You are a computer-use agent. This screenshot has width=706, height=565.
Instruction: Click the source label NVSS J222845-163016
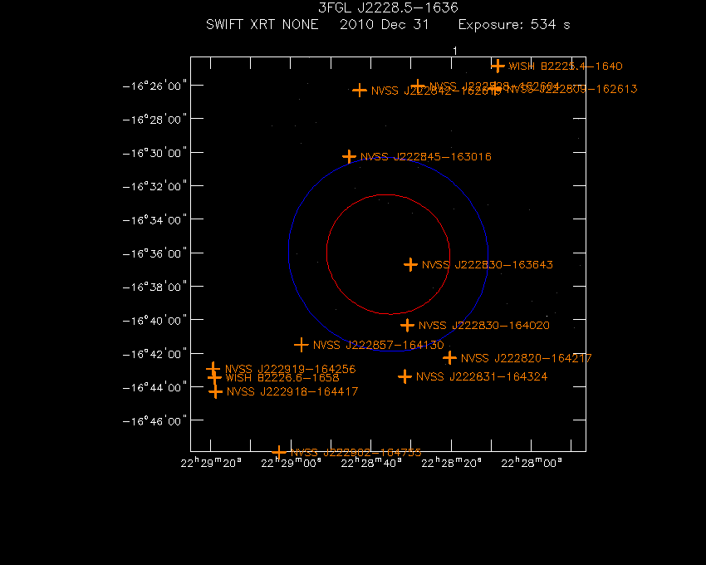point(426,157)
